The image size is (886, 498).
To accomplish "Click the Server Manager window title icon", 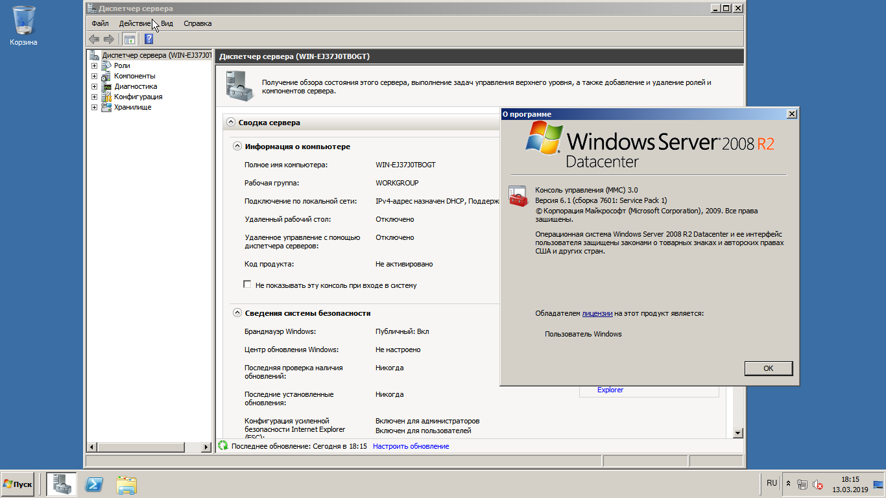I will coord(93,8).
